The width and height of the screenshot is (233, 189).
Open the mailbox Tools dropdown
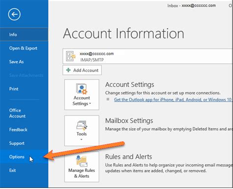tap(82, 131)
